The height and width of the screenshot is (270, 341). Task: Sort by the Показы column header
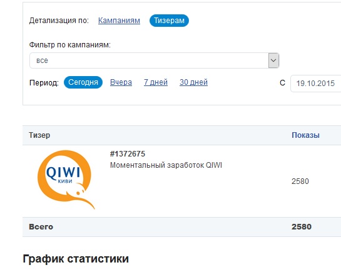click(x=305, y=135)
